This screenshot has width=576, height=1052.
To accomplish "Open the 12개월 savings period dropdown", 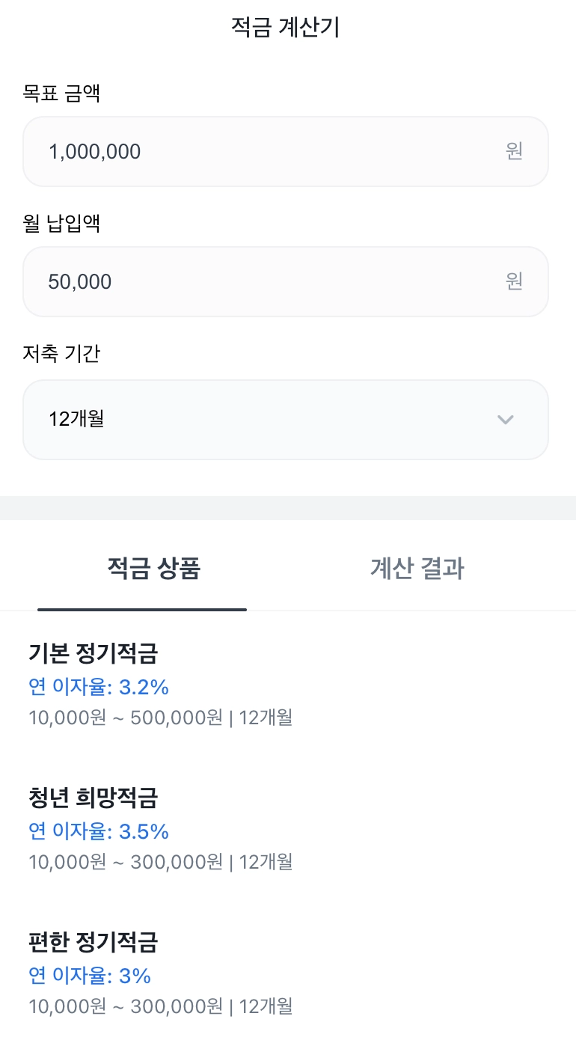I will pos(284,420).
